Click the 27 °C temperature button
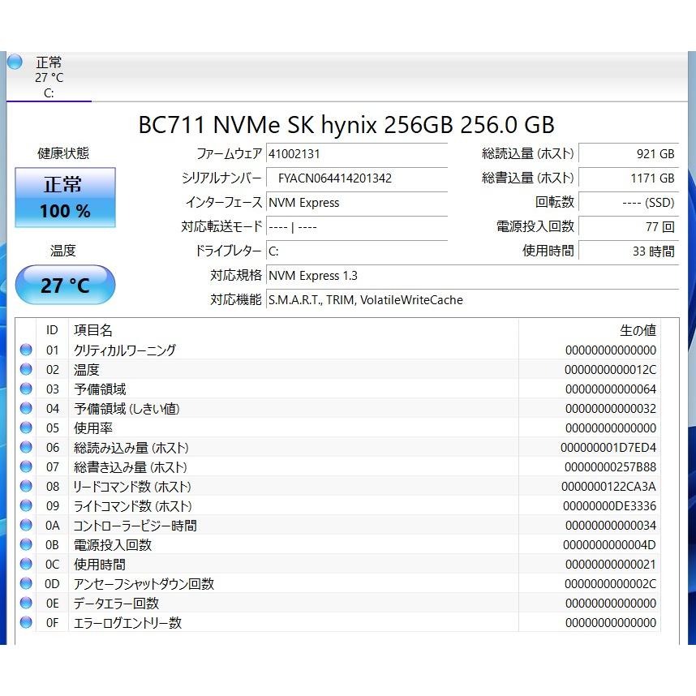 [65, 285]
